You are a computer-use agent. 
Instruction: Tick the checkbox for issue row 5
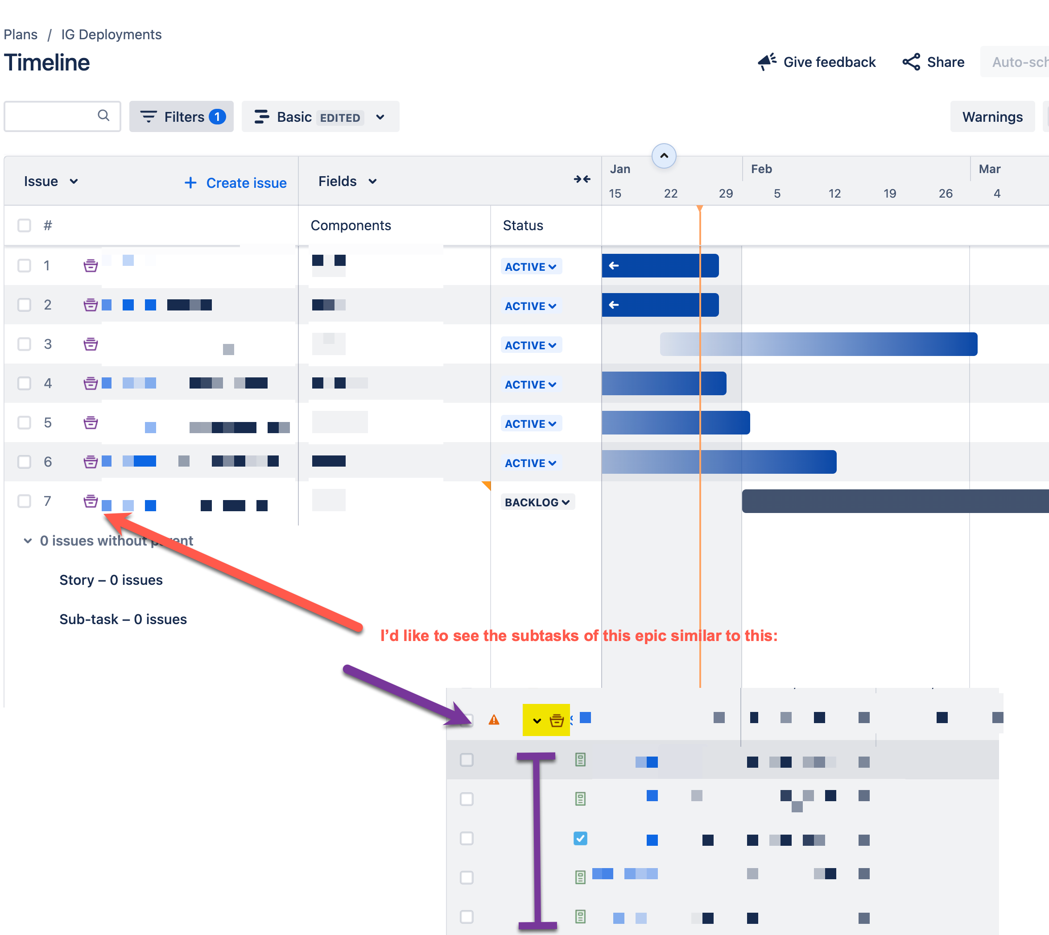[x=24, y=422]
